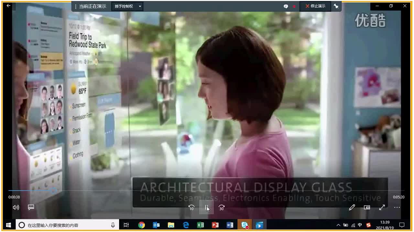Go back using the arrow button
This screenshot has height=232, width=414.
pos(8,6)
